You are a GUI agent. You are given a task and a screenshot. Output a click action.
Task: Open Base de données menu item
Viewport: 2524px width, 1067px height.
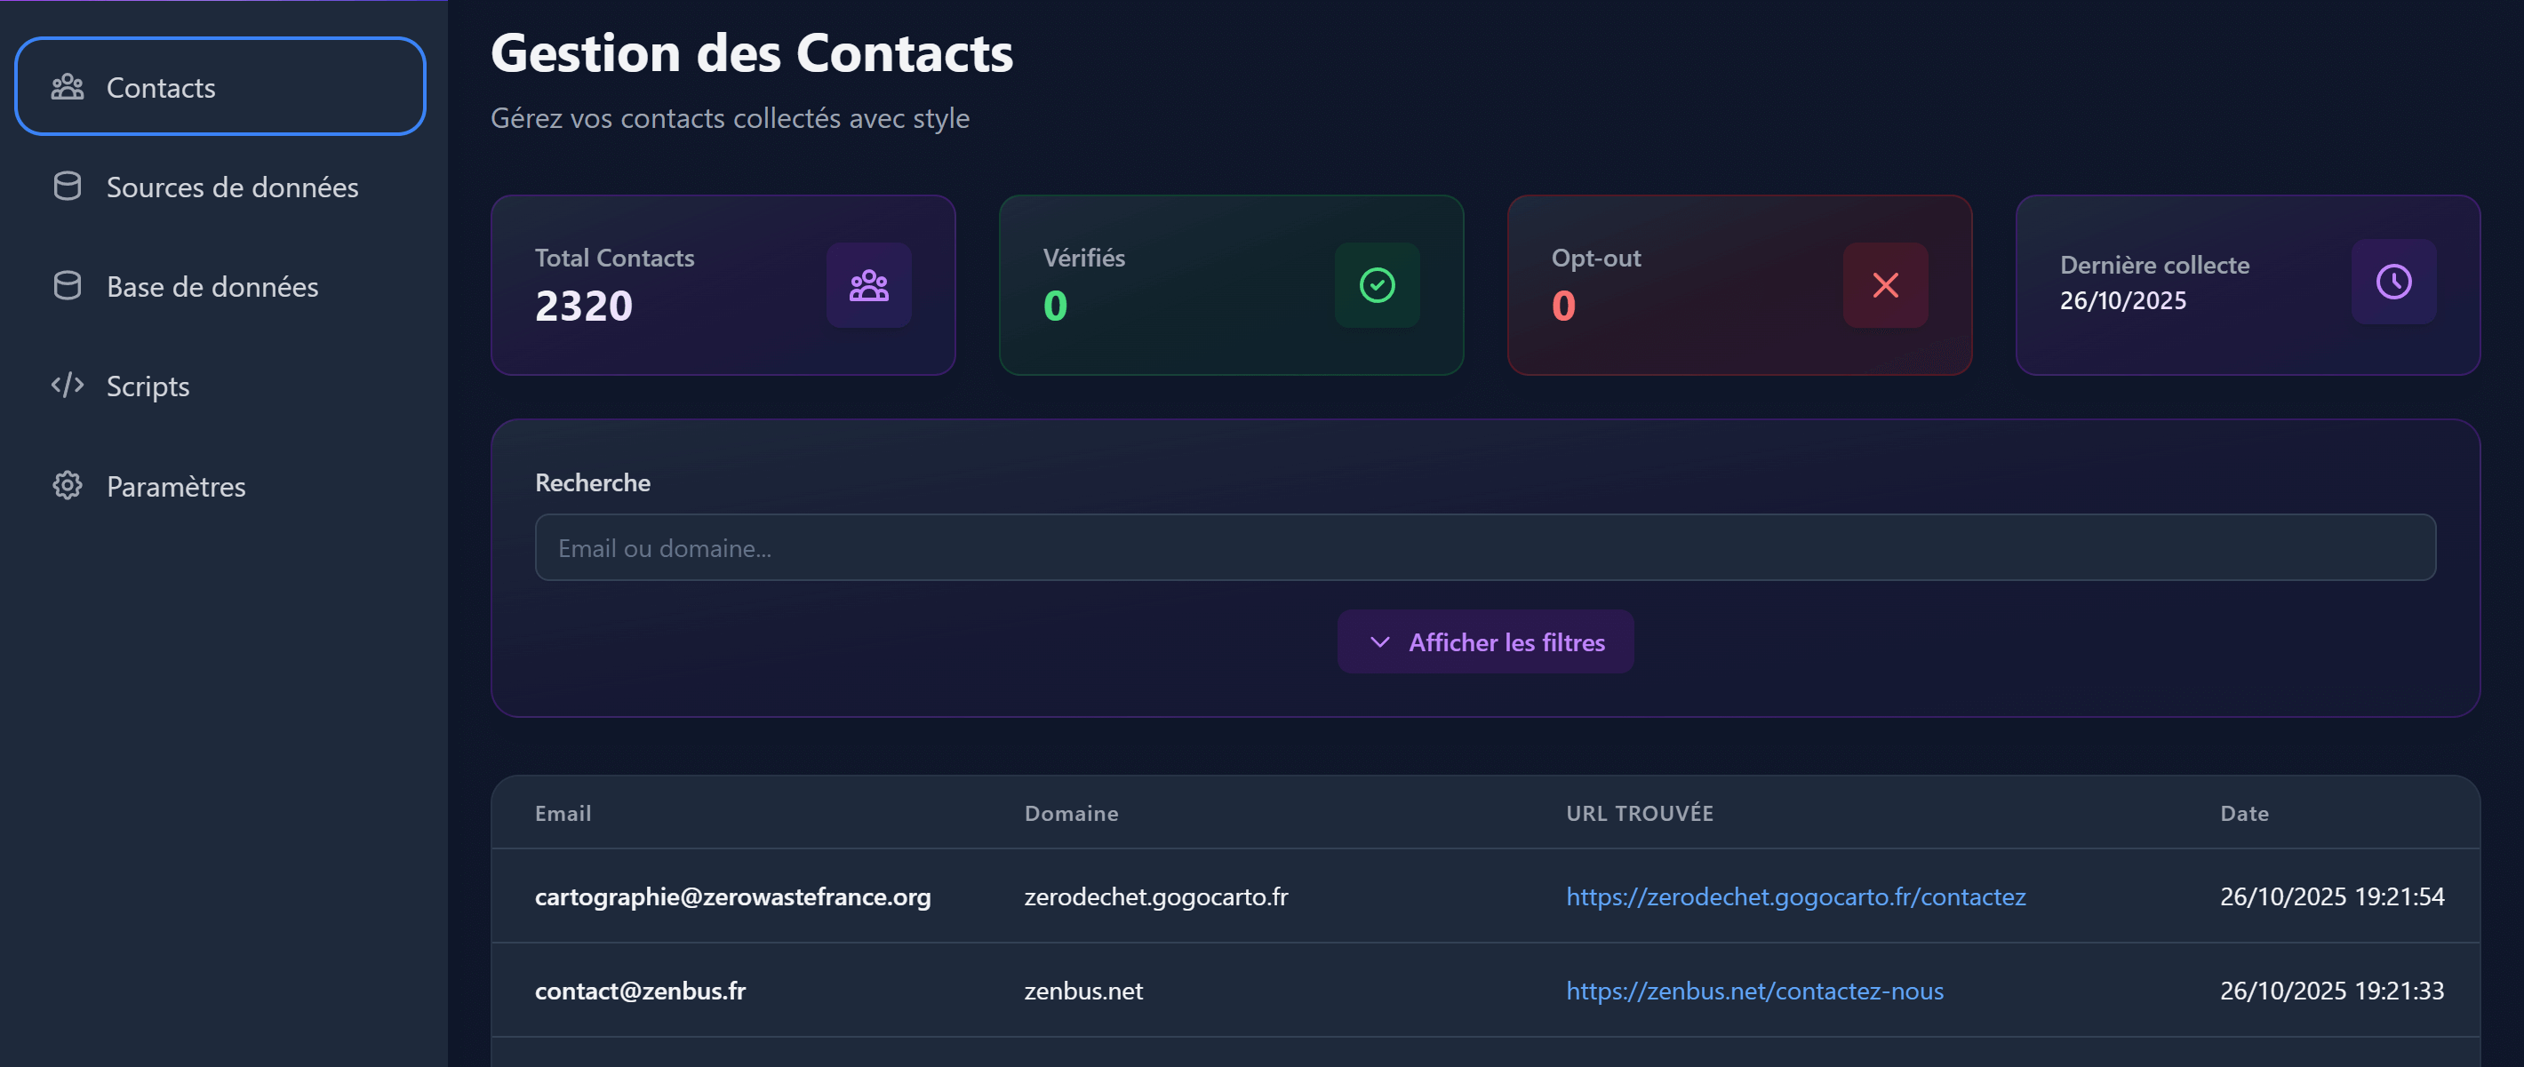point(220,286)
